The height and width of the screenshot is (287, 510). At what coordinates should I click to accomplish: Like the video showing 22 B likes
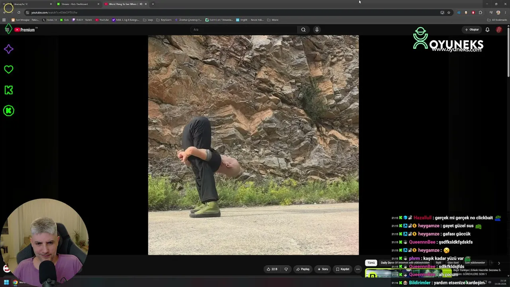[x=272, y=269]
